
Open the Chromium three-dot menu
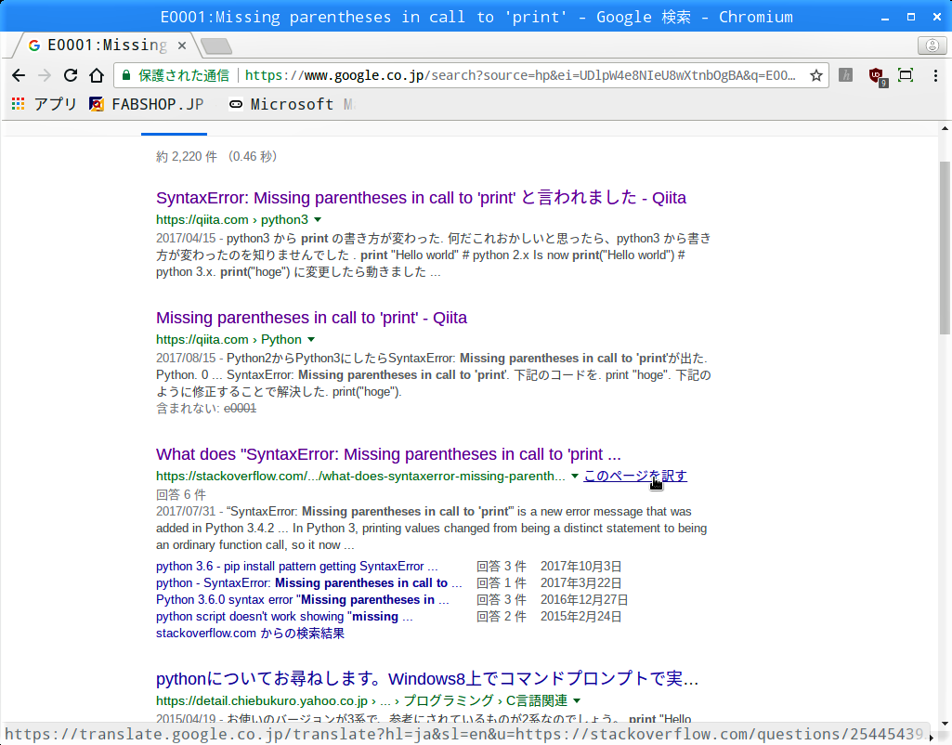tap(935, 75)
